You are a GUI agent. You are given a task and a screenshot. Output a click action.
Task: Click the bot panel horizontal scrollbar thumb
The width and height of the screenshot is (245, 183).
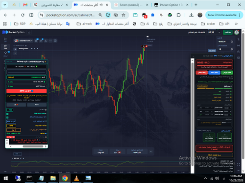pyautogui.click(x=33, y=146)
